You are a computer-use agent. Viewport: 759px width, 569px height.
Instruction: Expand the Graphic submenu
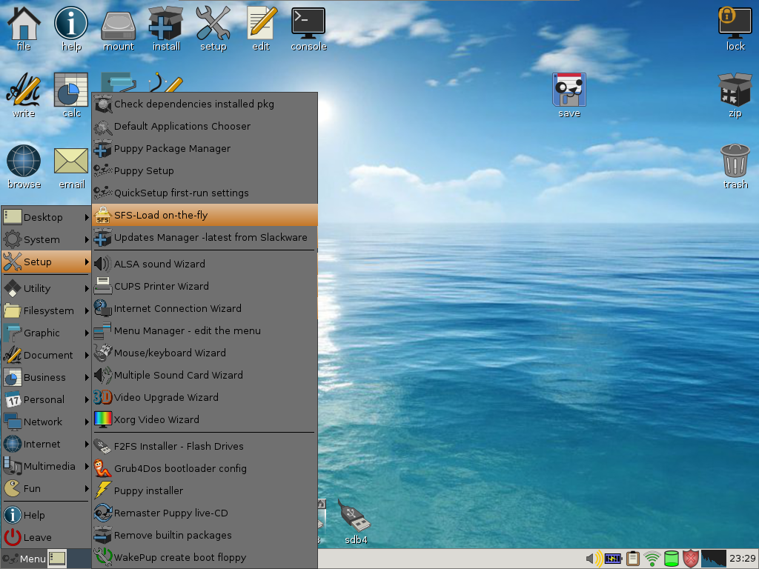pyautogui.click(x=47, y=333)
